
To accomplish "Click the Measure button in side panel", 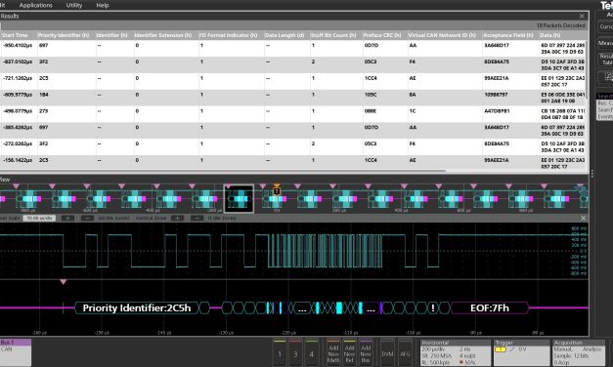I will pyautogui.click(x=605, y=43).
